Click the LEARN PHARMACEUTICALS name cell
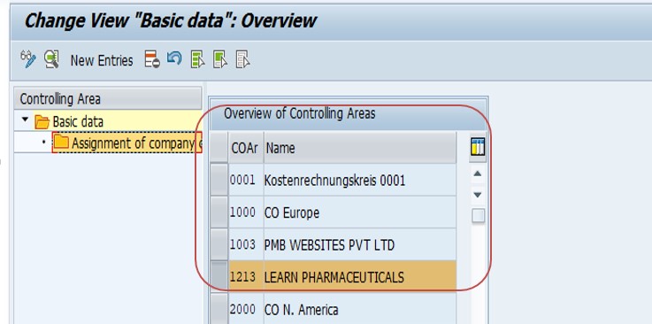The height and width of the screenshot is (324, 652). pyautogui.click(x=360, y=277)
